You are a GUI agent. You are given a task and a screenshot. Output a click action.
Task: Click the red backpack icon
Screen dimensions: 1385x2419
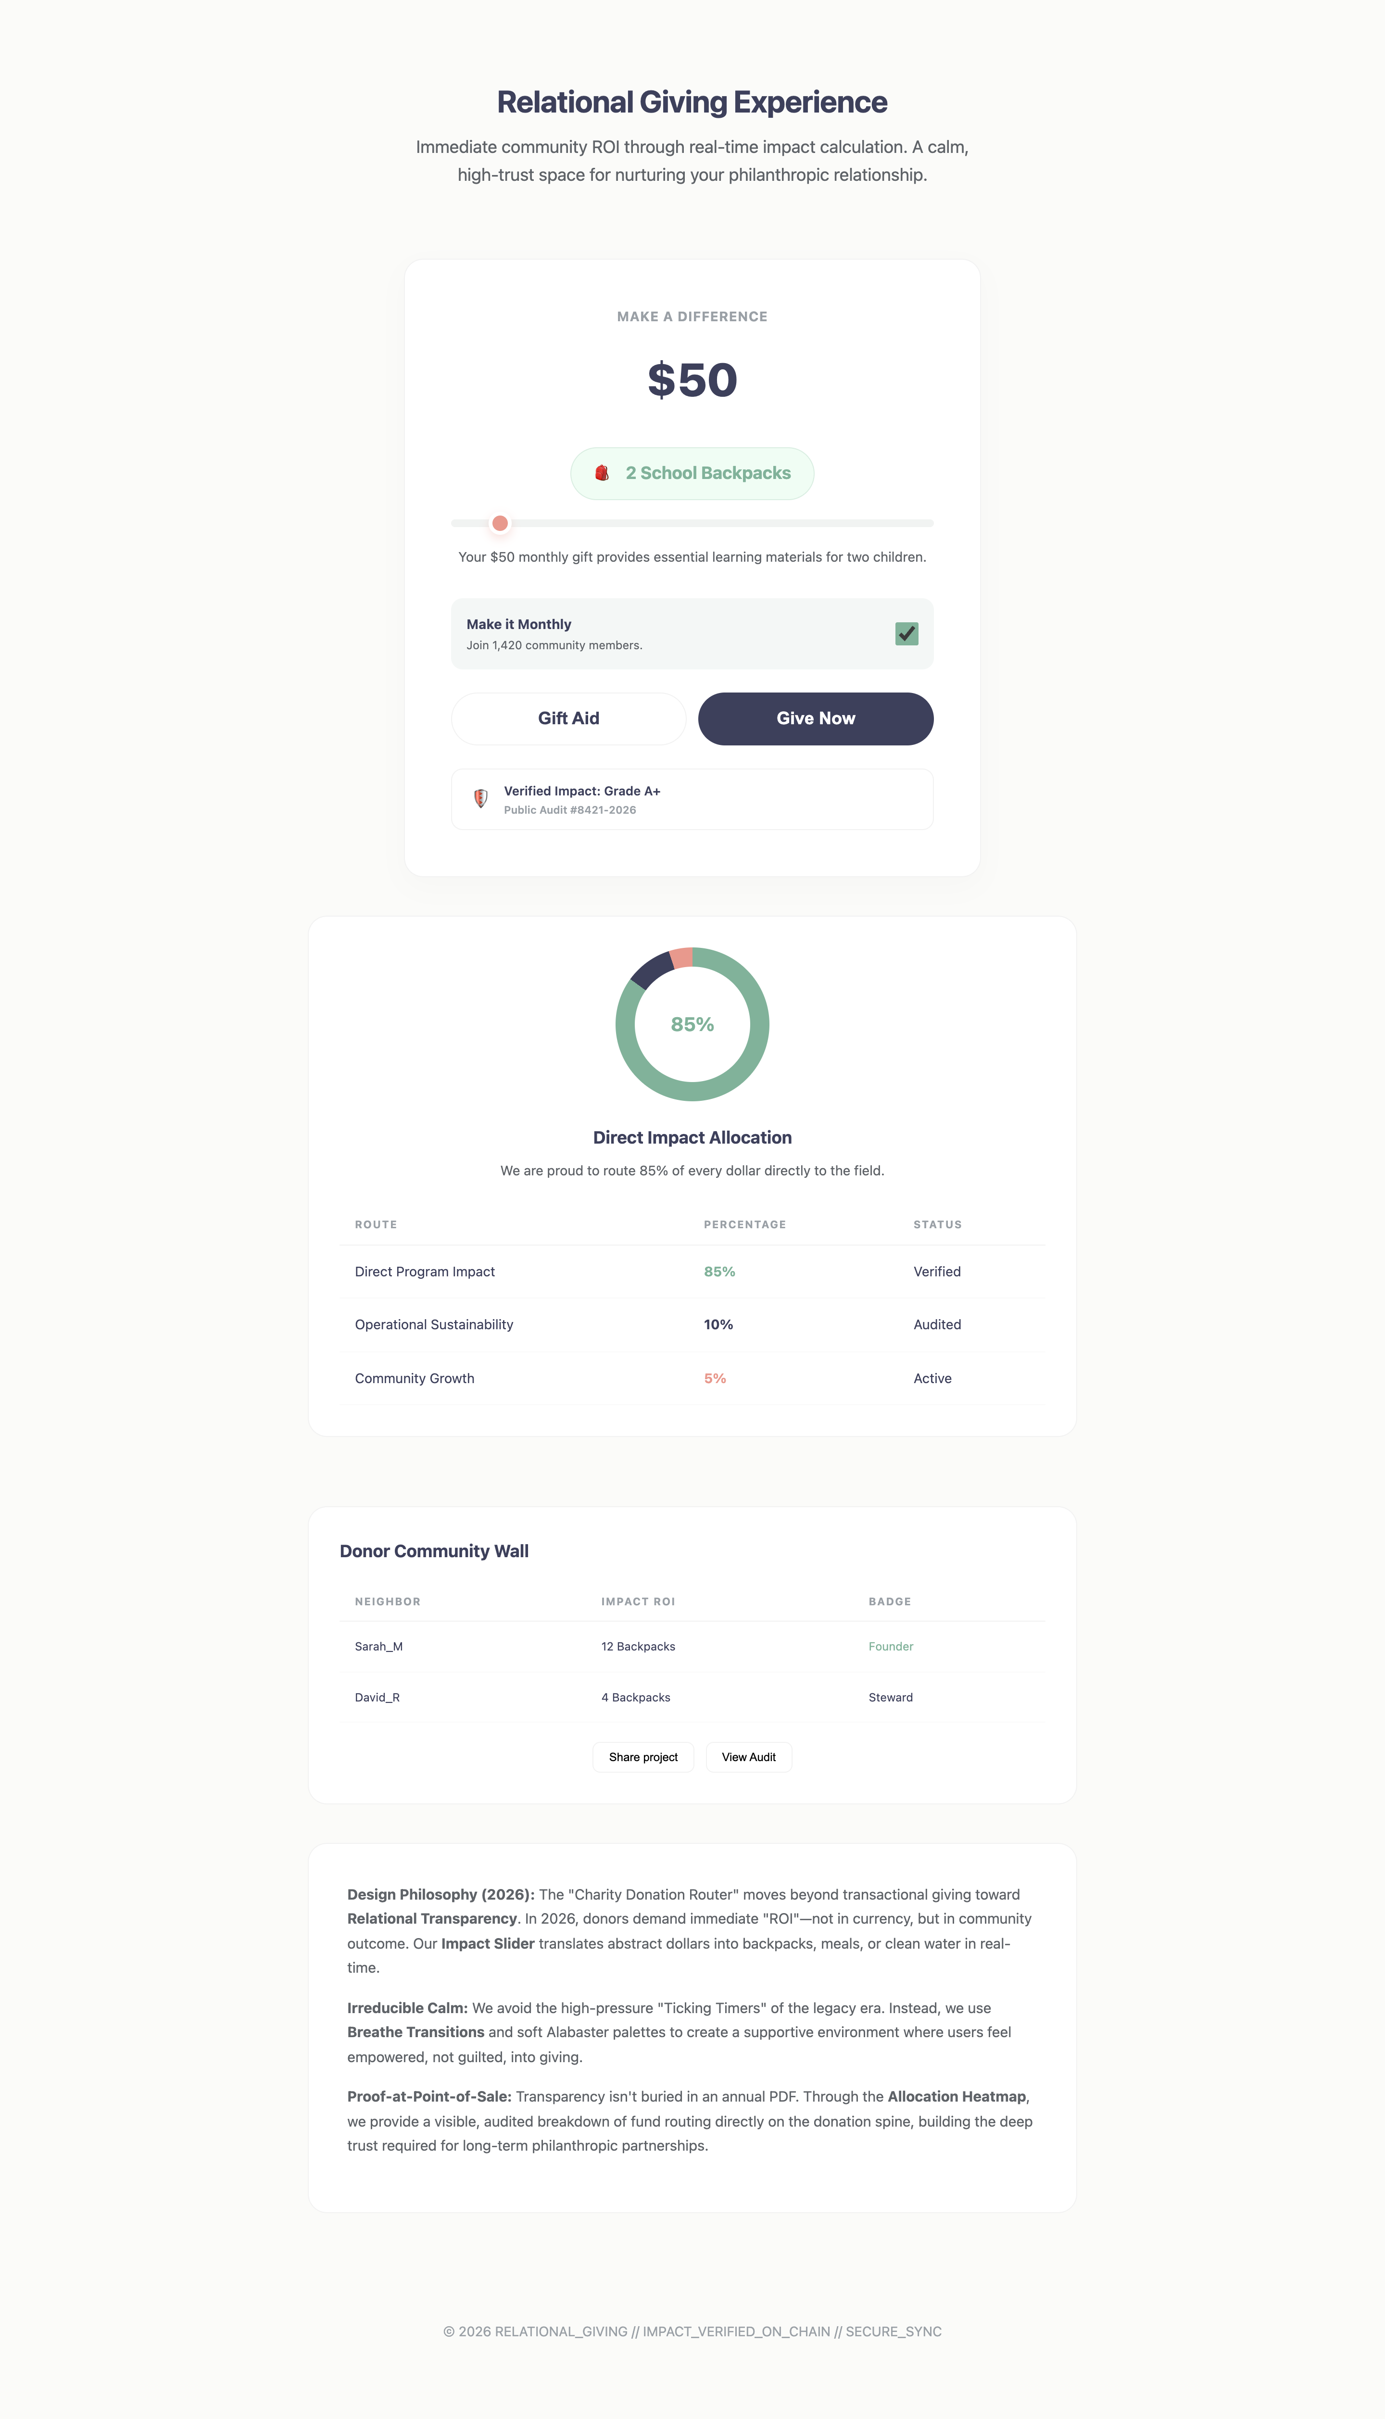tap(601, 473)
